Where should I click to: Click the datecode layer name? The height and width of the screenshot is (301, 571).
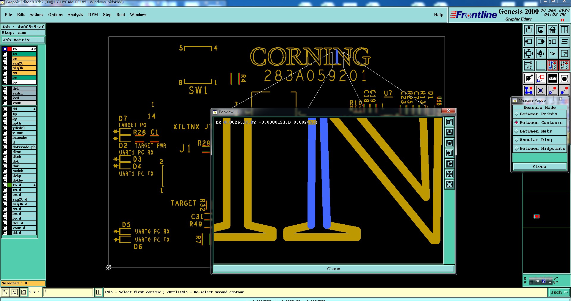[24, 147]
